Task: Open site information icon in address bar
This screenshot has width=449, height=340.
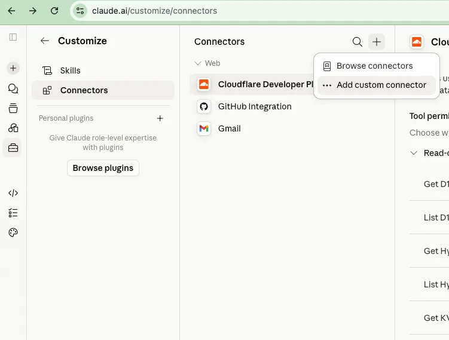Action: [80, 11]
